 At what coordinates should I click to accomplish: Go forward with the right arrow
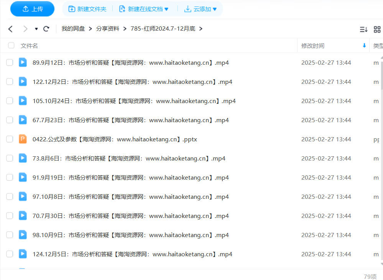25,29
